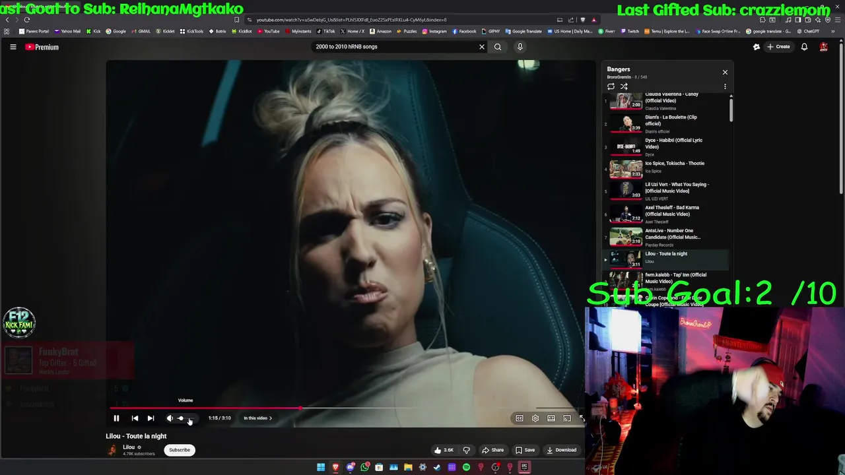Open Steam from the taskbar
This screenshot has width=845, height=475.
[x=437, y=467]
